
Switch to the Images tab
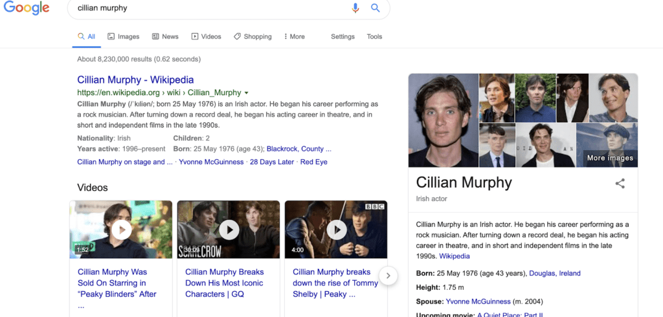tap(124, 37)
